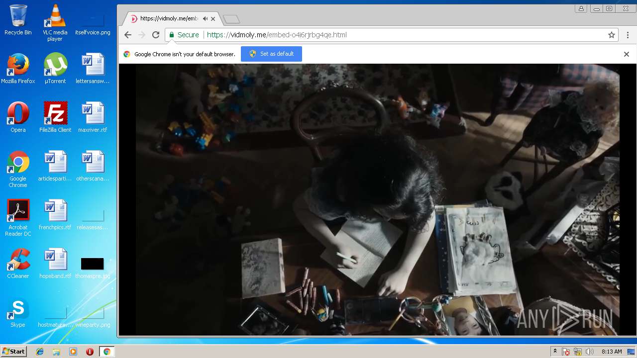Select the hopeband.rtf desktop file
This screenshot has height=358, width=637.
coord(55,264)
